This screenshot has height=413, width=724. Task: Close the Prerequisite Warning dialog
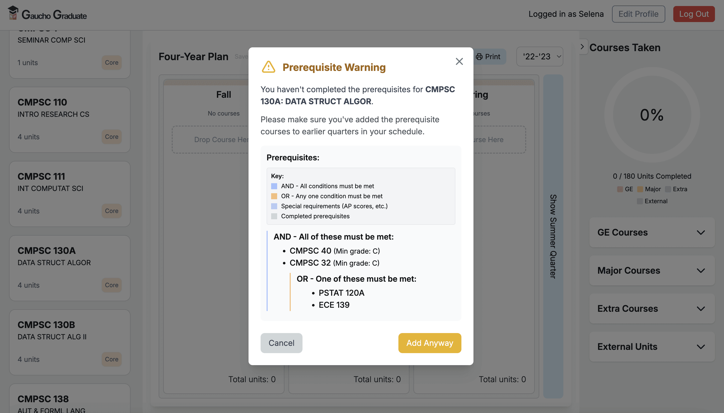[459, 61]
